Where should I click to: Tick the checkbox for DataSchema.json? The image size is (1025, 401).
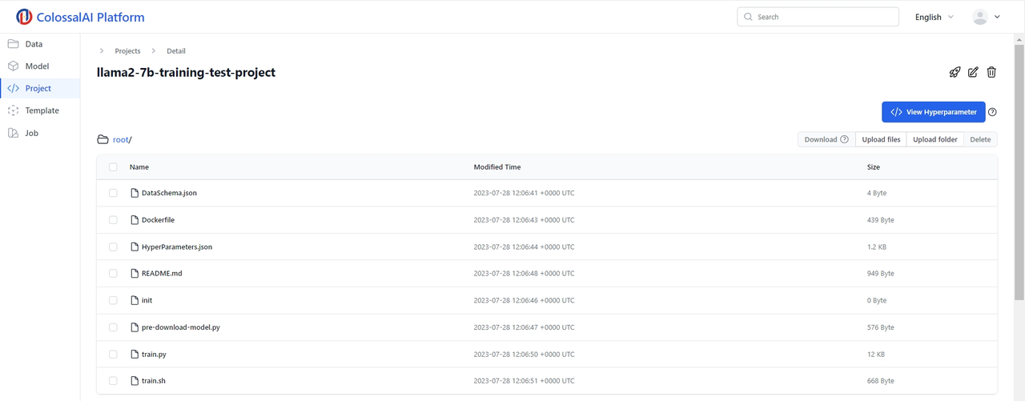pos(113,193)
